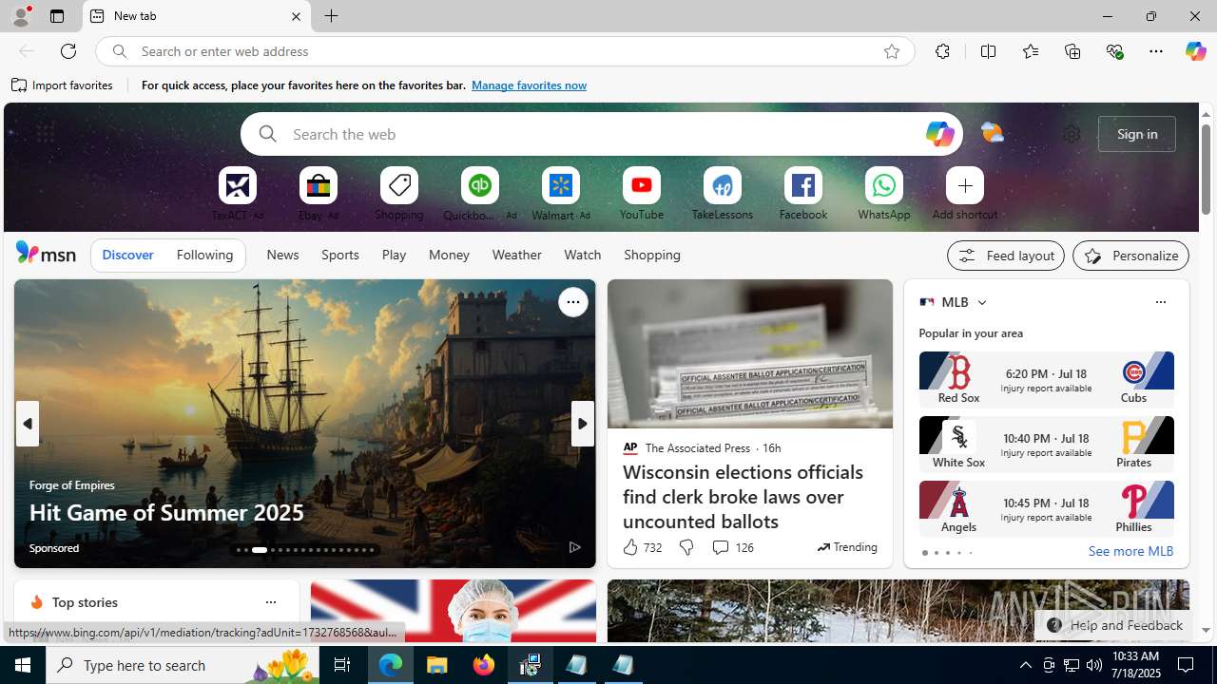Viewport: 1217px width, 684px height.
Task: Open Top stories more options
Action: (x=270, y=602)
